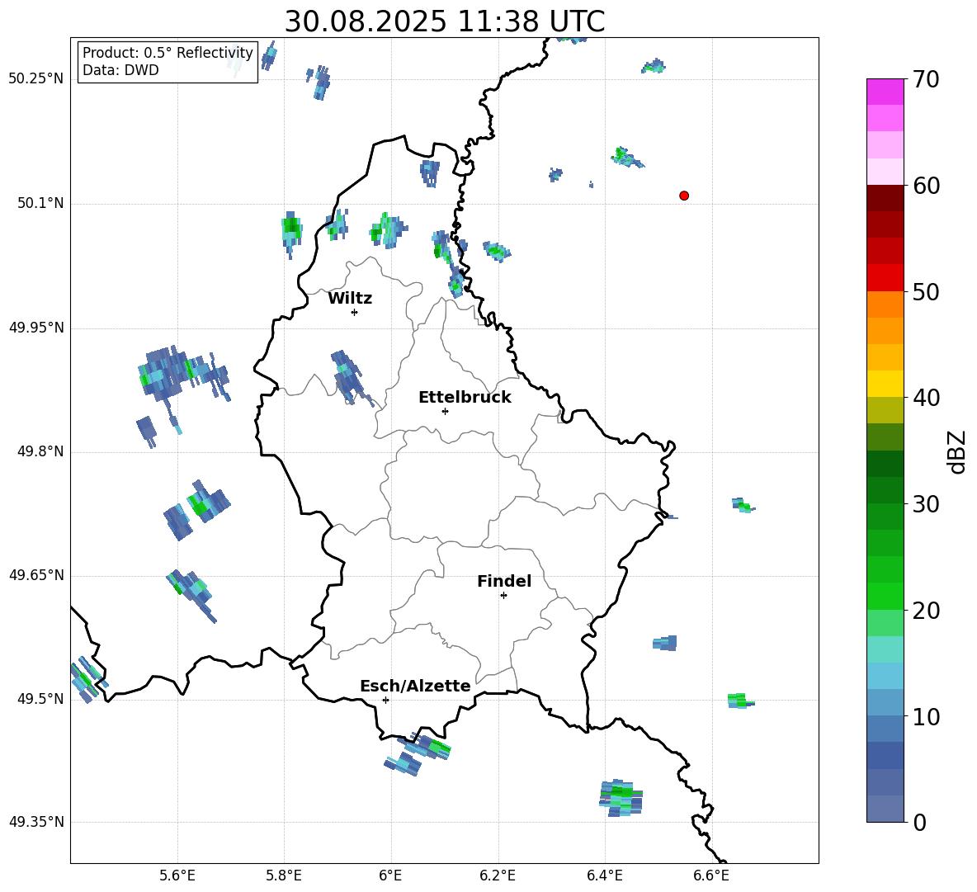This screenshot has height=892, width=977.
Task: Select the Esch/Alzette city label
Action: point(415,687)
